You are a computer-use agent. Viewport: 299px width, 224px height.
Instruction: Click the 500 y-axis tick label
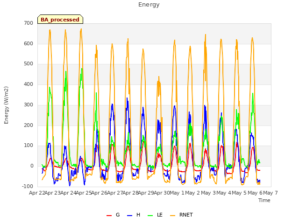(x=28, y=64)
